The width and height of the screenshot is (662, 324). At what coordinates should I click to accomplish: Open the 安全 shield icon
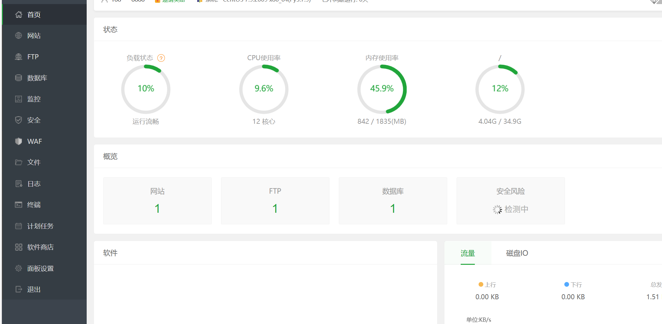tap(19, 120)
